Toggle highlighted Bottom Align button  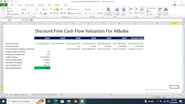pos(57,9)
